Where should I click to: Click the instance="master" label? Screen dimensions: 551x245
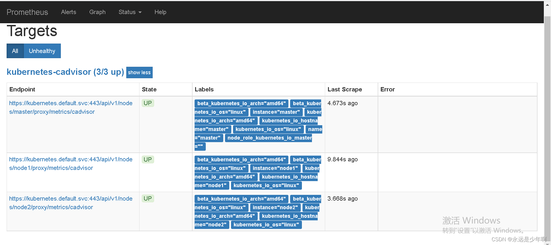(x=276, y=112)
